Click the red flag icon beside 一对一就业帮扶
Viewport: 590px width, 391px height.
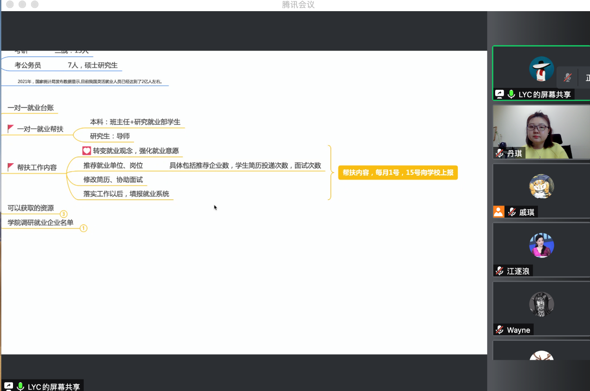(x=11, y=129)
